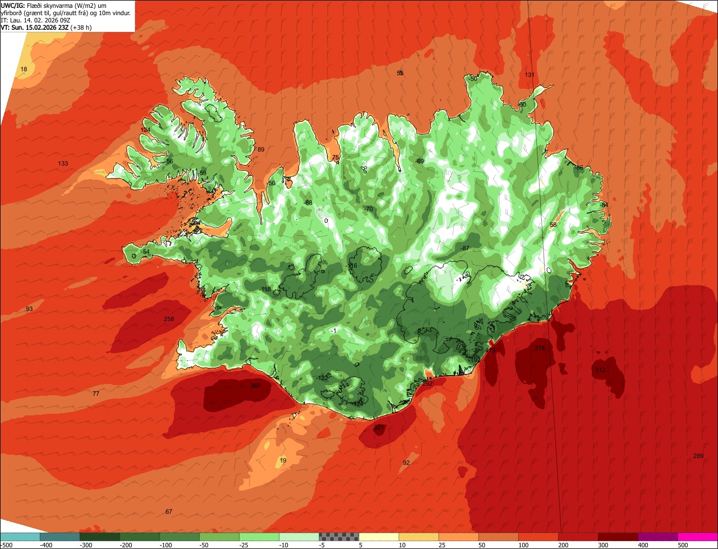Select the dark maroon 300 legend swatch
This screenshot has height=549, width=718.
coord(618,537)
